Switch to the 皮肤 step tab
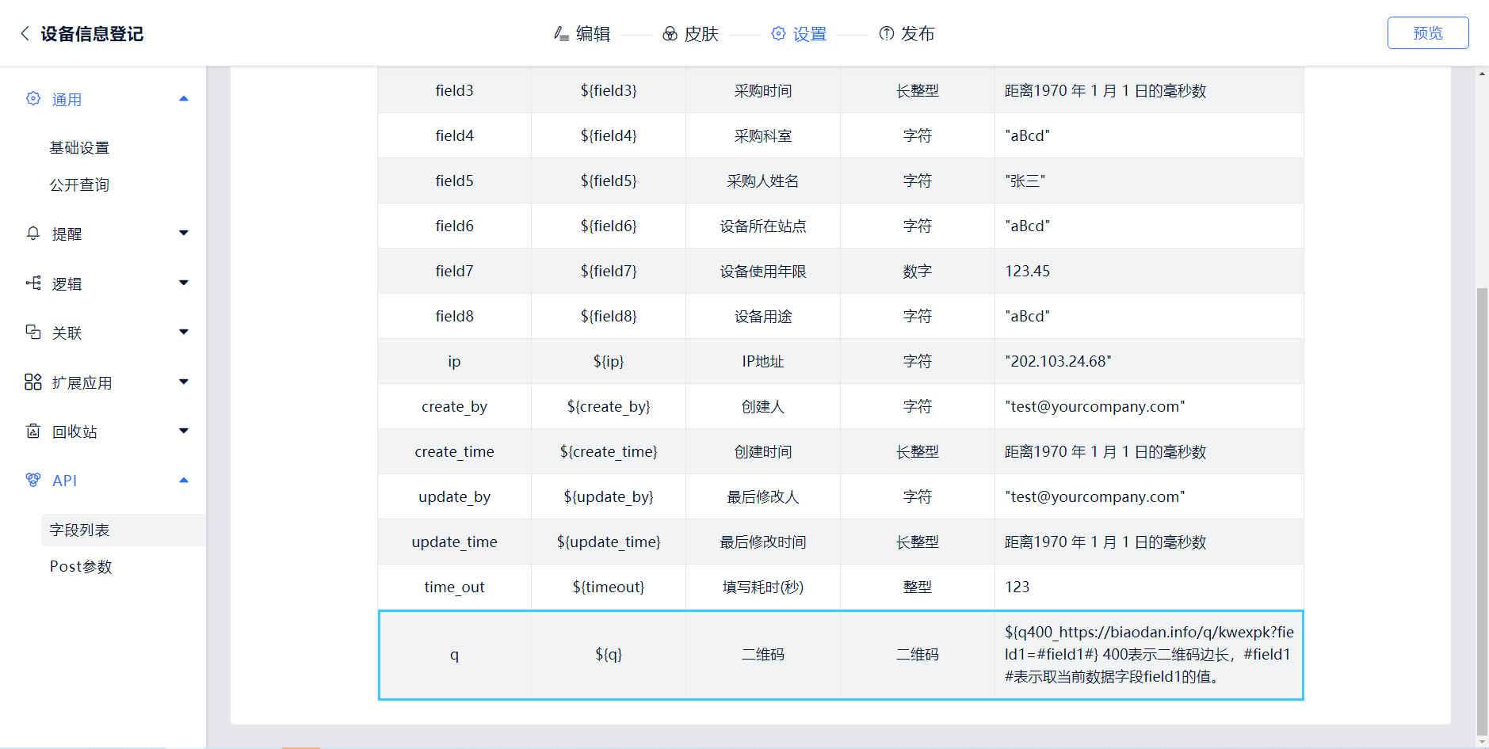1489x749 pixels. point(691,34)
